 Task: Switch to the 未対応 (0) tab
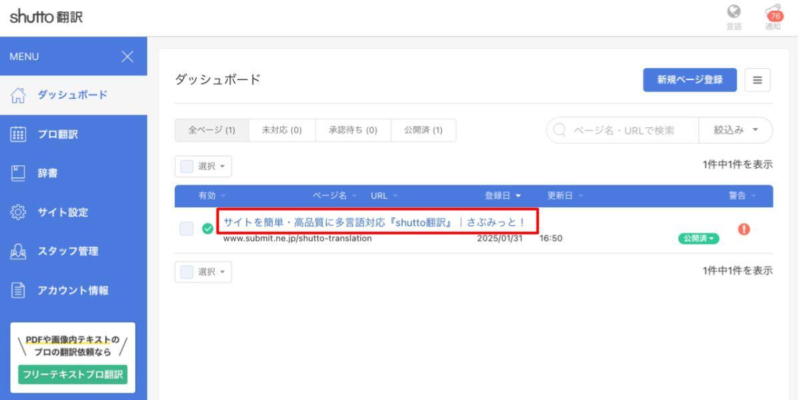[281, 131]
